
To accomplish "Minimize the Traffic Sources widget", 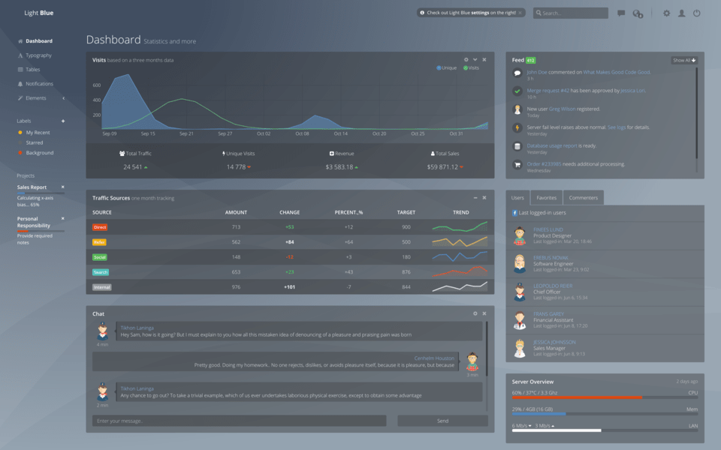I will click(x=475, y=197).
